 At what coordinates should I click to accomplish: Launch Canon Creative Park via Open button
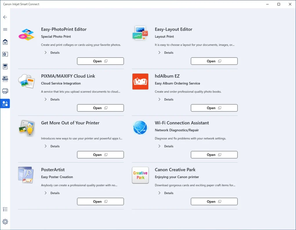(x=214, y=202)
